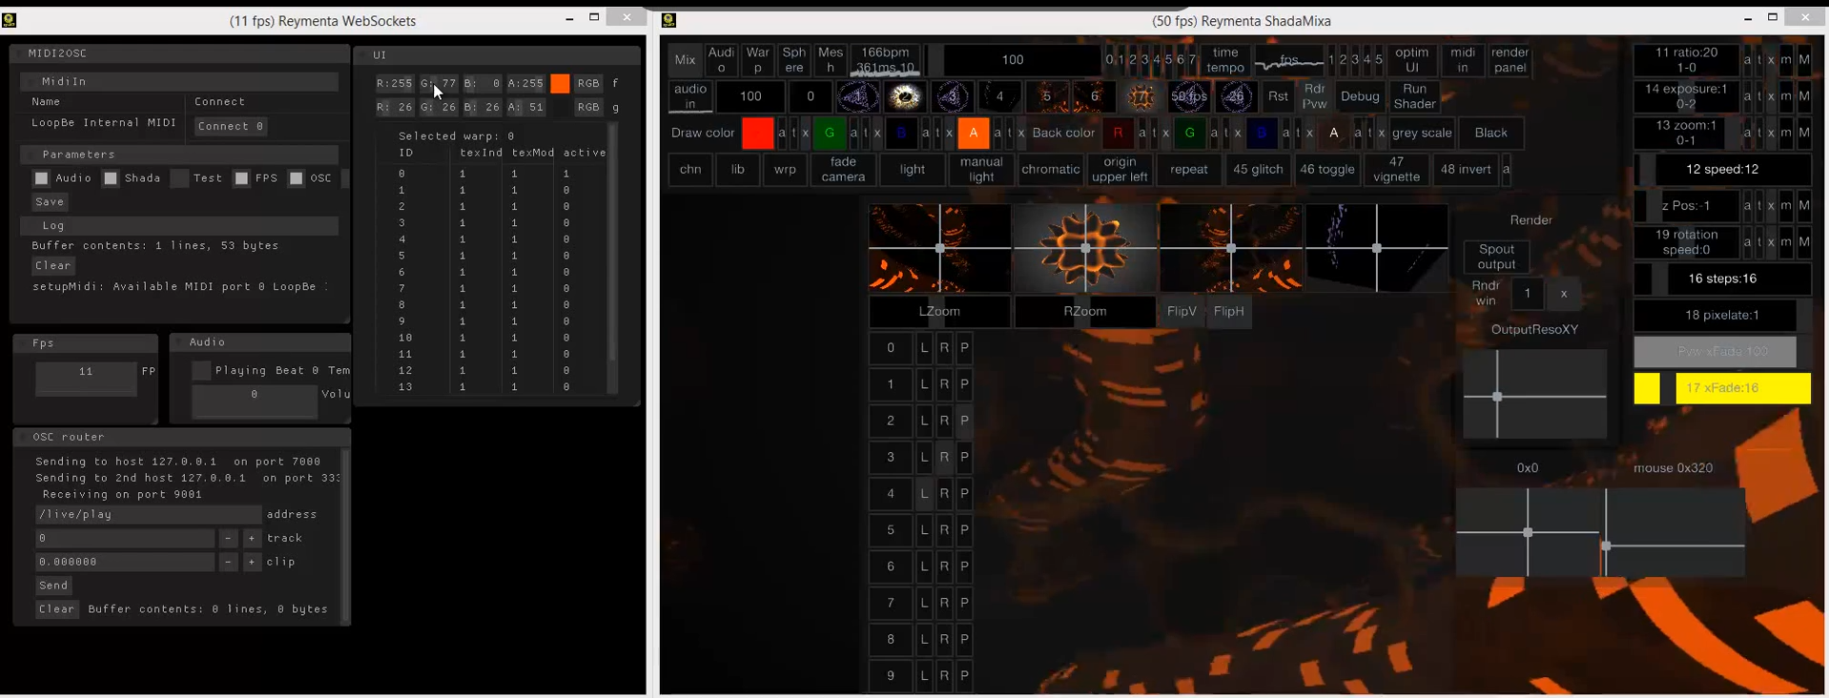Click the Debug button
1829x698 pixels.
(x=1360, y=96)
